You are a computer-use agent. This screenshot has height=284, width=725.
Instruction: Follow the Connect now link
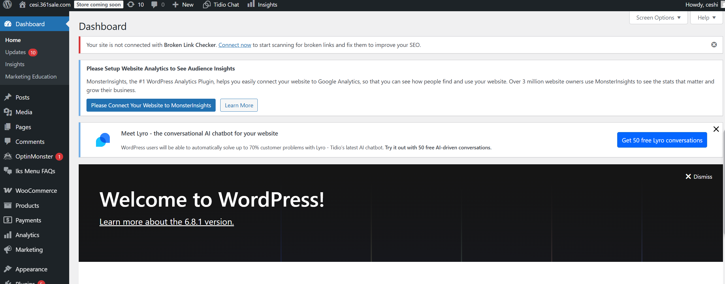click(x=235, y=45)
